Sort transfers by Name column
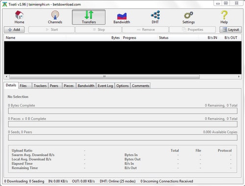 pos(35,38)
